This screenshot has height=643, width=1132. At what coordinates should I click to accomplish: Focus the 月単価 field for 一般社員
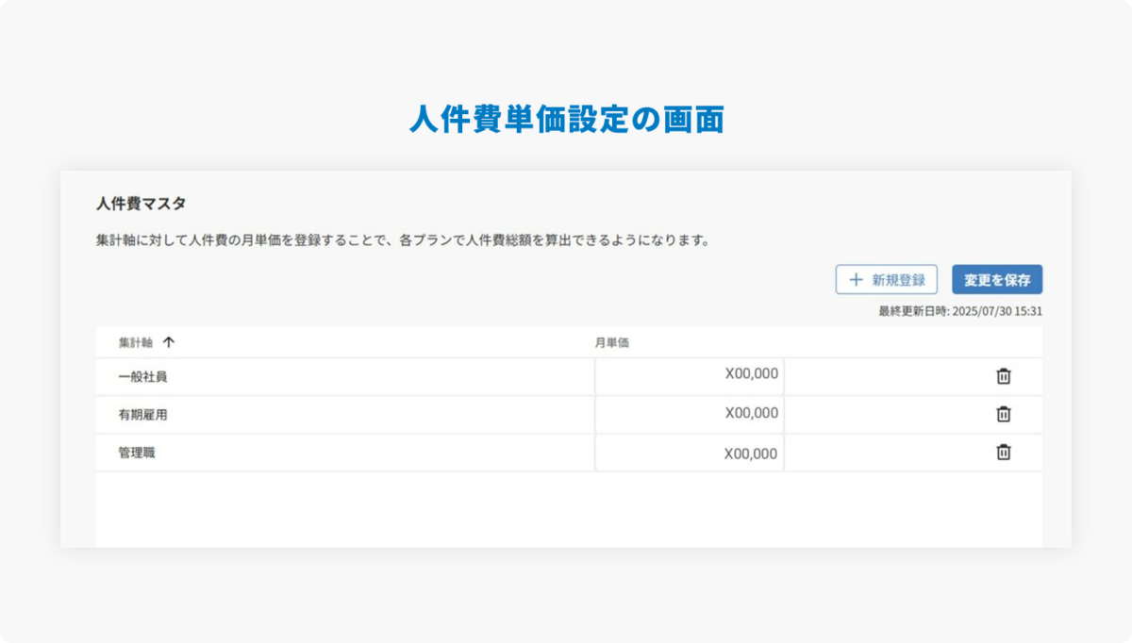tap(690, 374)
